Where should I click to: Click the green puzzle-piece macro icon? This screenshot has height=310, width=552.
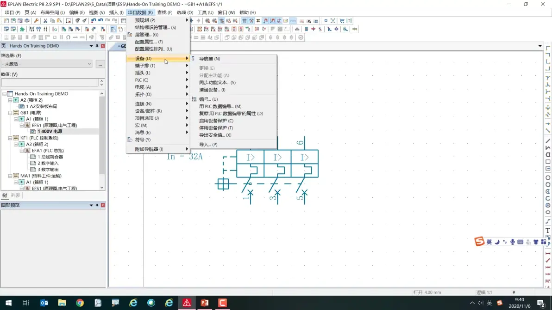pos(22,29)
